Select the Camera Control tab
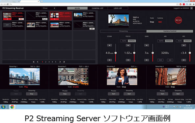This screenshot has height=123, width=195. point(170,31)
